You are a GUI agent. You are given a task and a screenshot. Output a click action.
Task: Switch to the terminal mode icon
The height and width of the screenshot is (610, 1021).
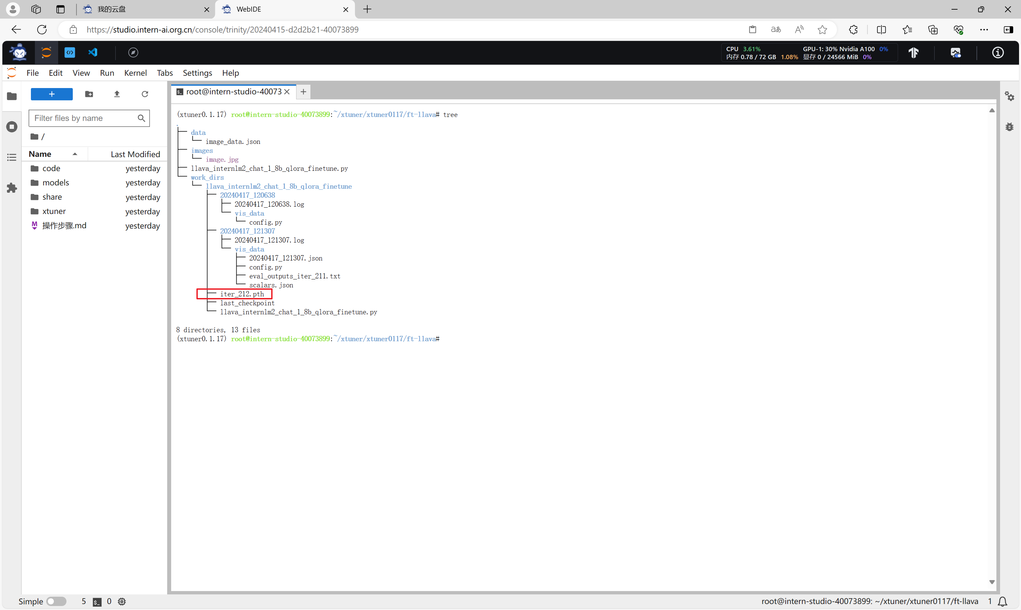coord(70,52)
